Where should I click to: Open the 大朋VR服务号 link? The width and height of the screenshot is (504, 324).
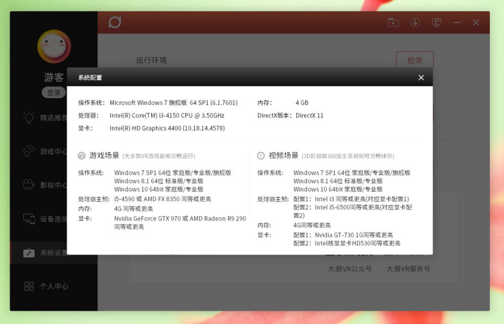[408, 269]
